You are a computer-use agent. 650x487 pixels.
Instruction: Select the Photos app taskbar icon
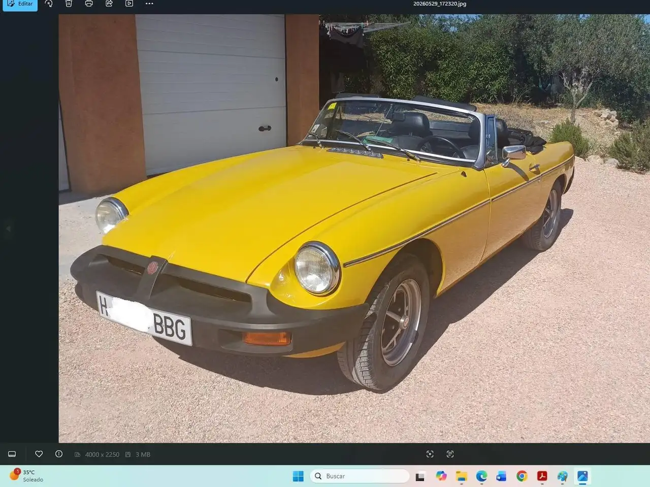pos(582,476)
